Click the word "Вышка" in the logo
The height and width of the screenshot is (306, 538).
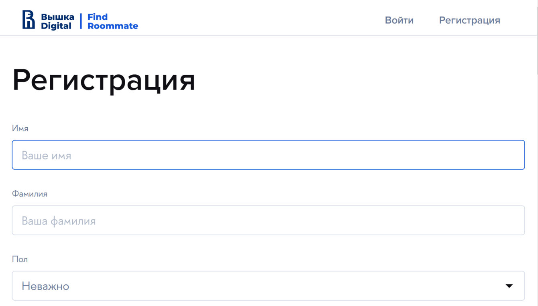coord(57,17)
